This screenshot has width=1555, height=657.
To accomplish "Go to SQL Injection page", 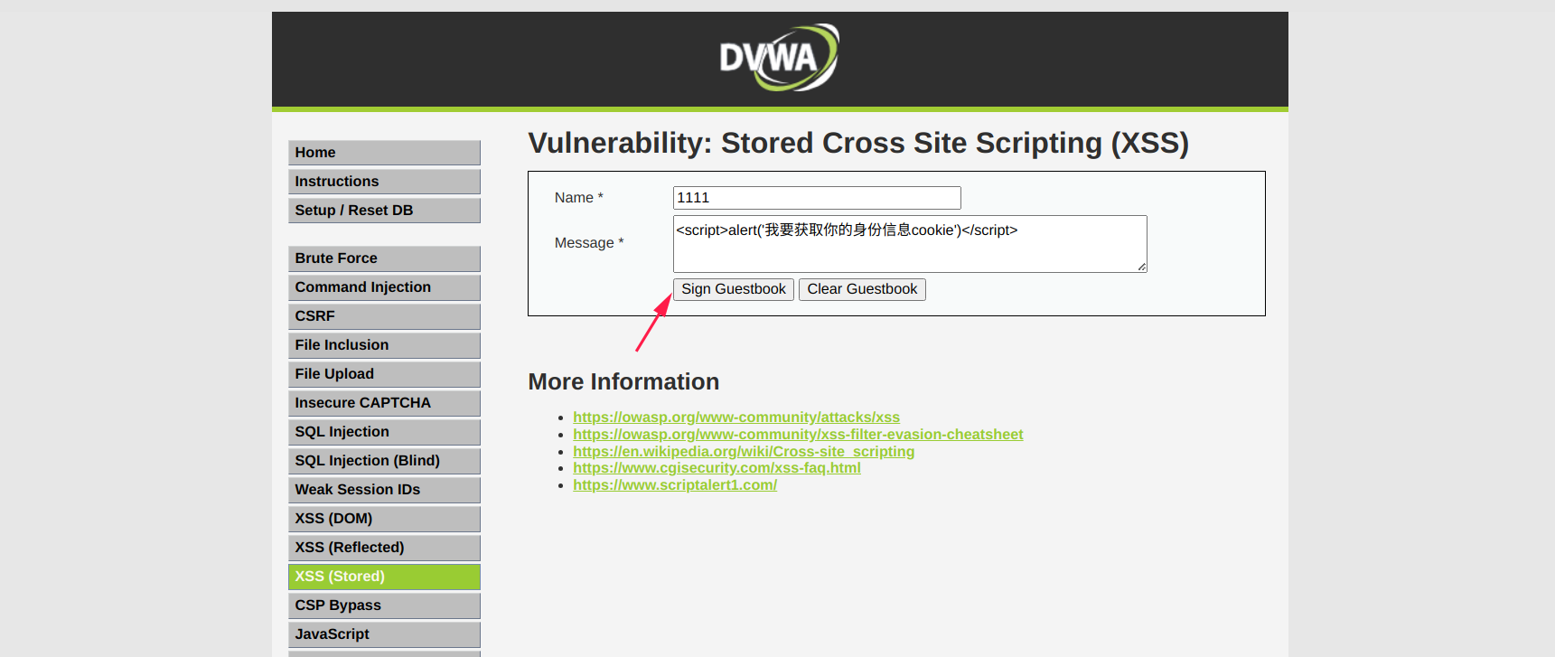I will pyautogui.click(x=384, y=432).
